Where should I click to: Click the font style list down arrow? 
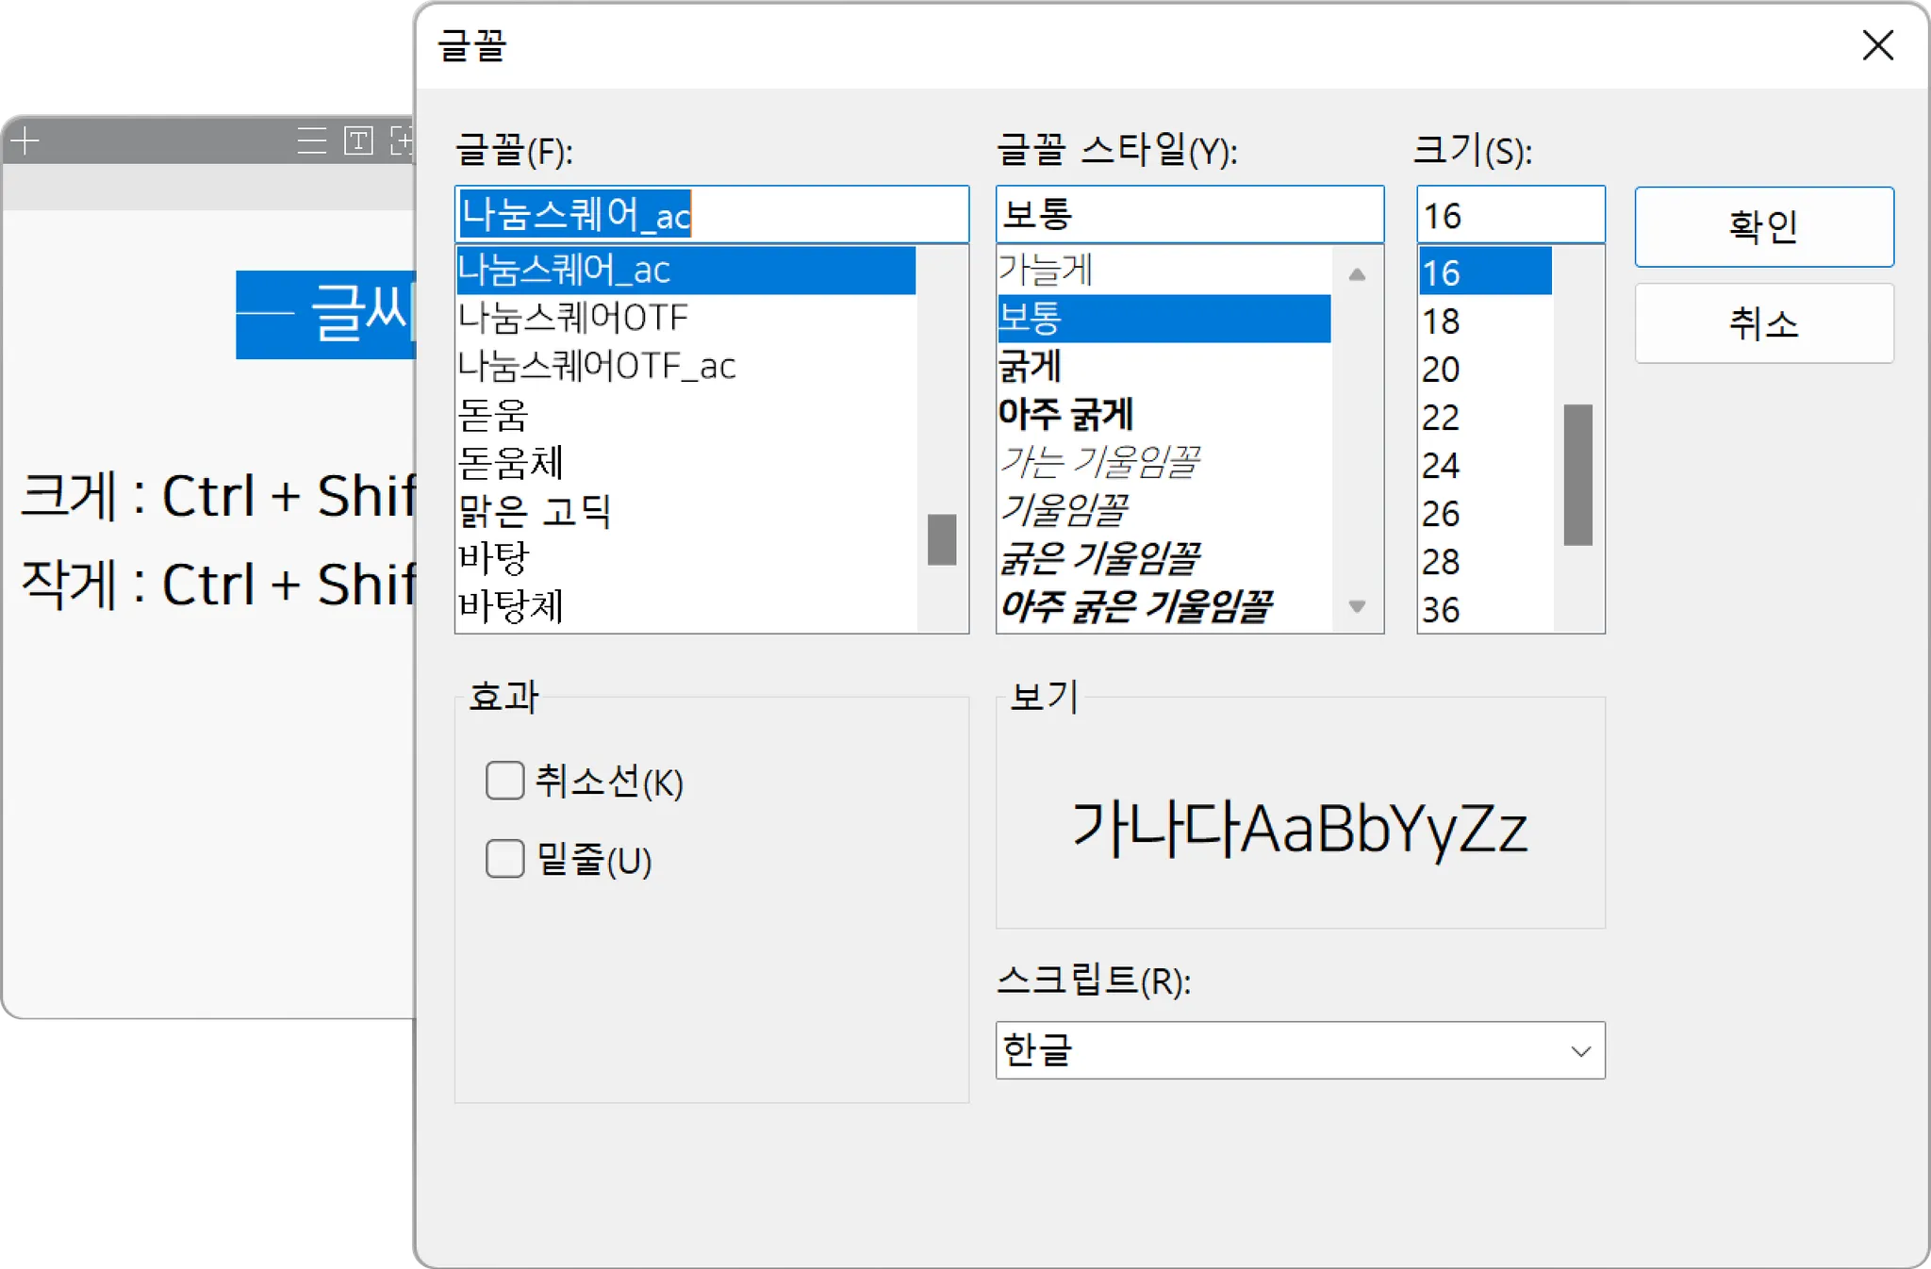click(1357, 606)
